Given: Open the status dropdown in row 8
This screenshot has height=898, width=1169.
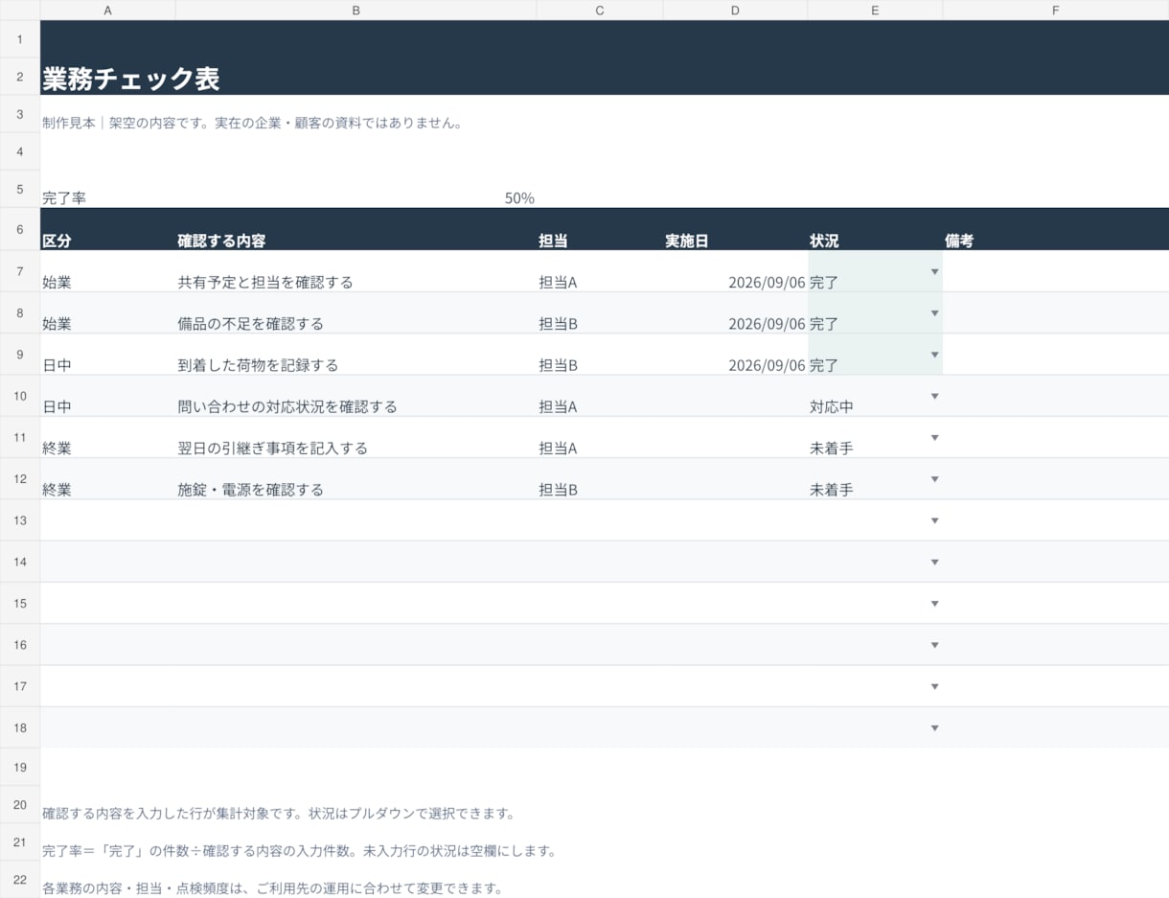Looking at the screenshot, I should click(934, 313).
